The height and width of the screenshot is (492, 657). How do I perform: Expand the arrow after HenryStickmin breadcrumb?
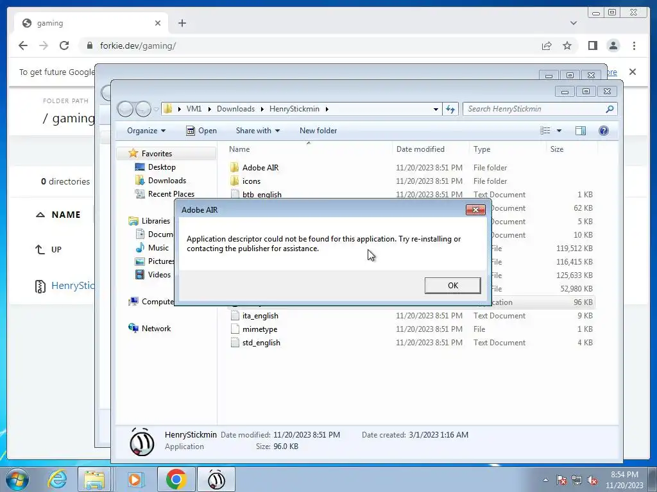(327, 109)
